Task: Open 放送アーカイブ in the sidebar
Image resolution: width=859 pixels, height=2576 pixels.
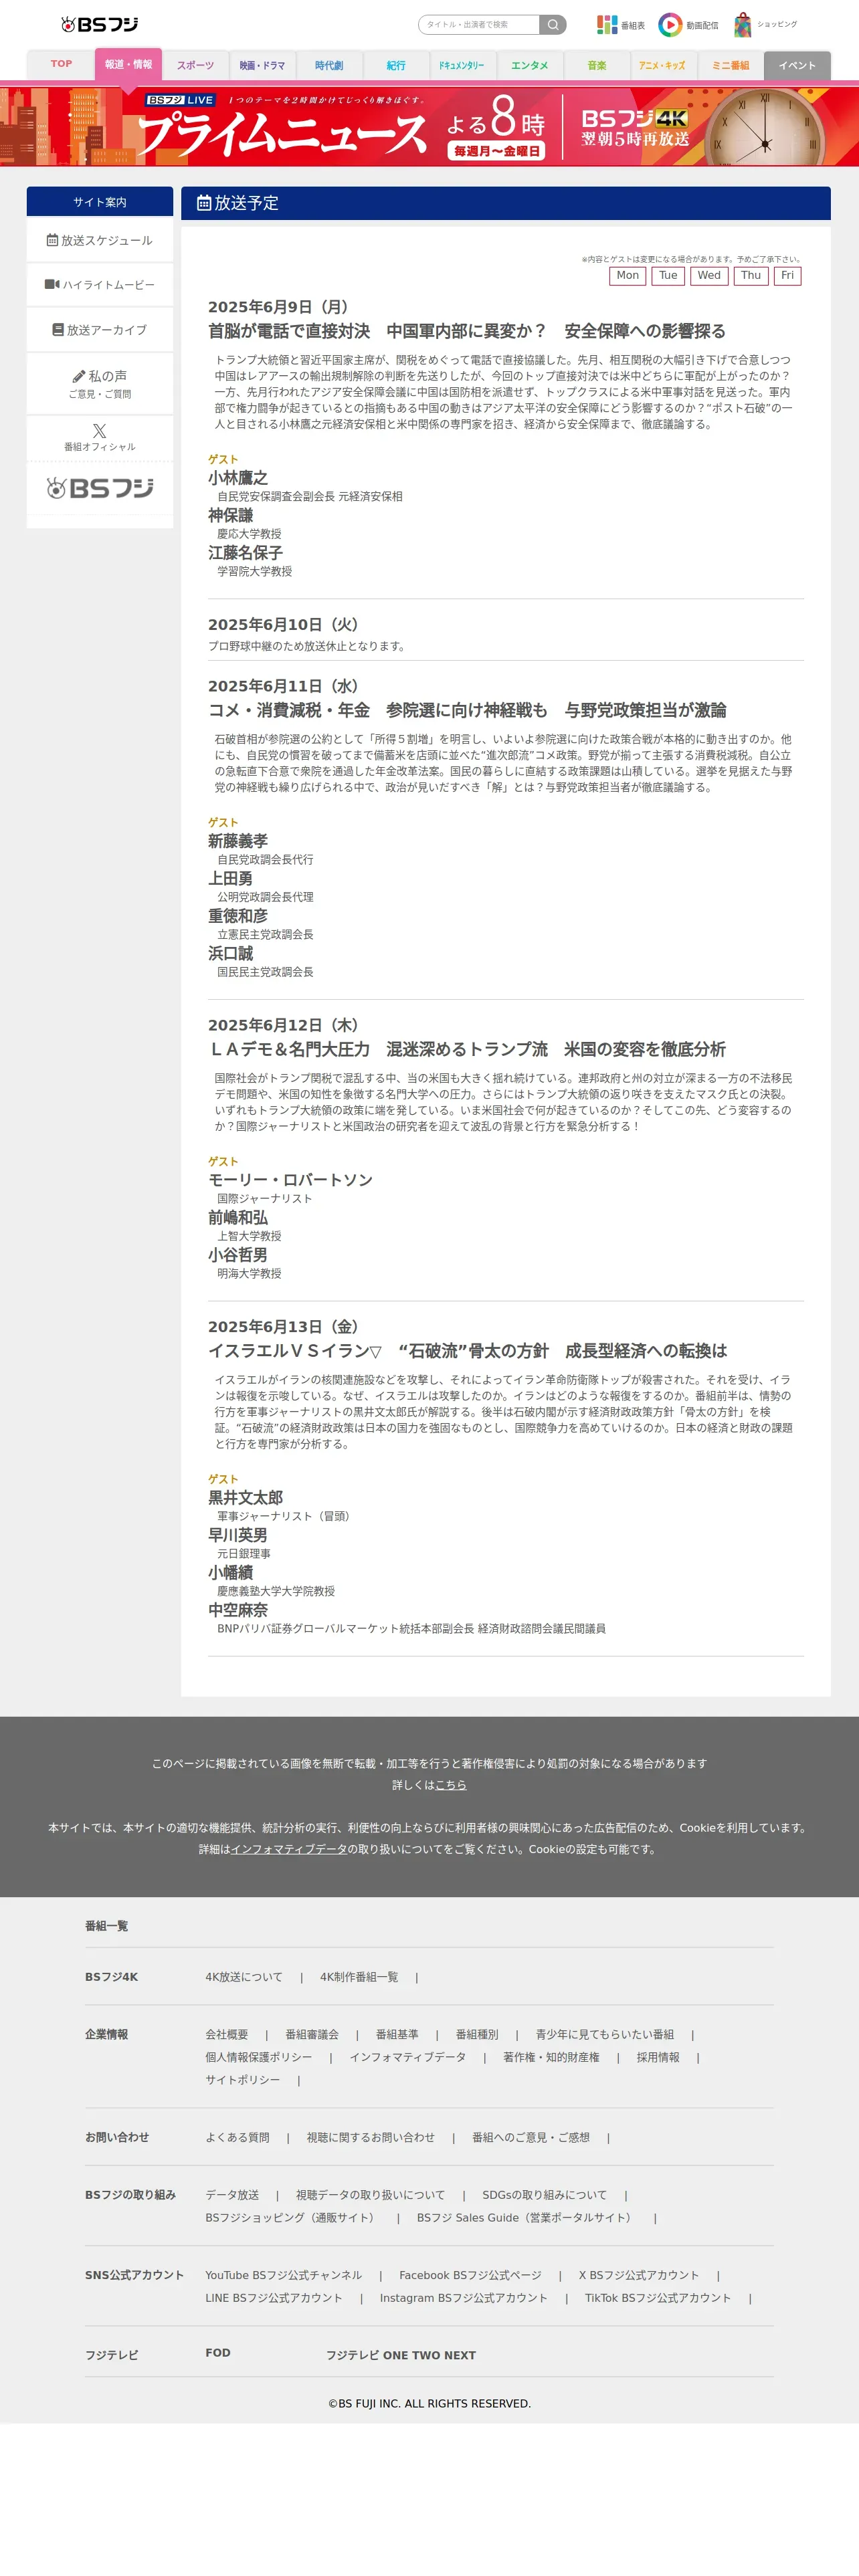Action: (99, 330)
